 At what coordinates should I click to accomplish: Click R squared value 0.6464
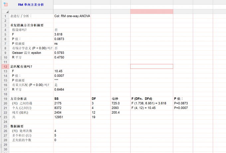59,90
